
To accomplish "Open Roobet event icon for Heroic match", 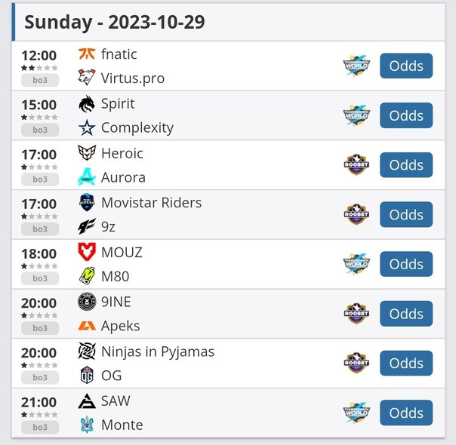I will (356, 165).
